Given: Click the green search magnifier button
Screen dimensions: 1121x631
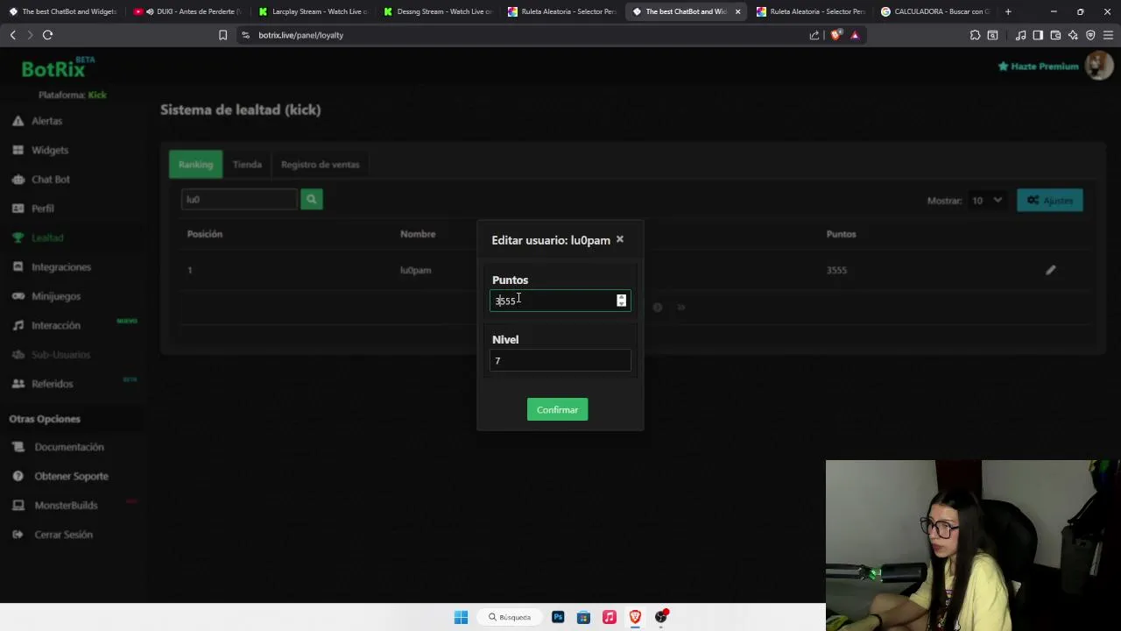Looking at the screenshot, I should [311, 200].
